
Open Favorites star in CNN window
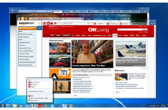tap(151, 23)
